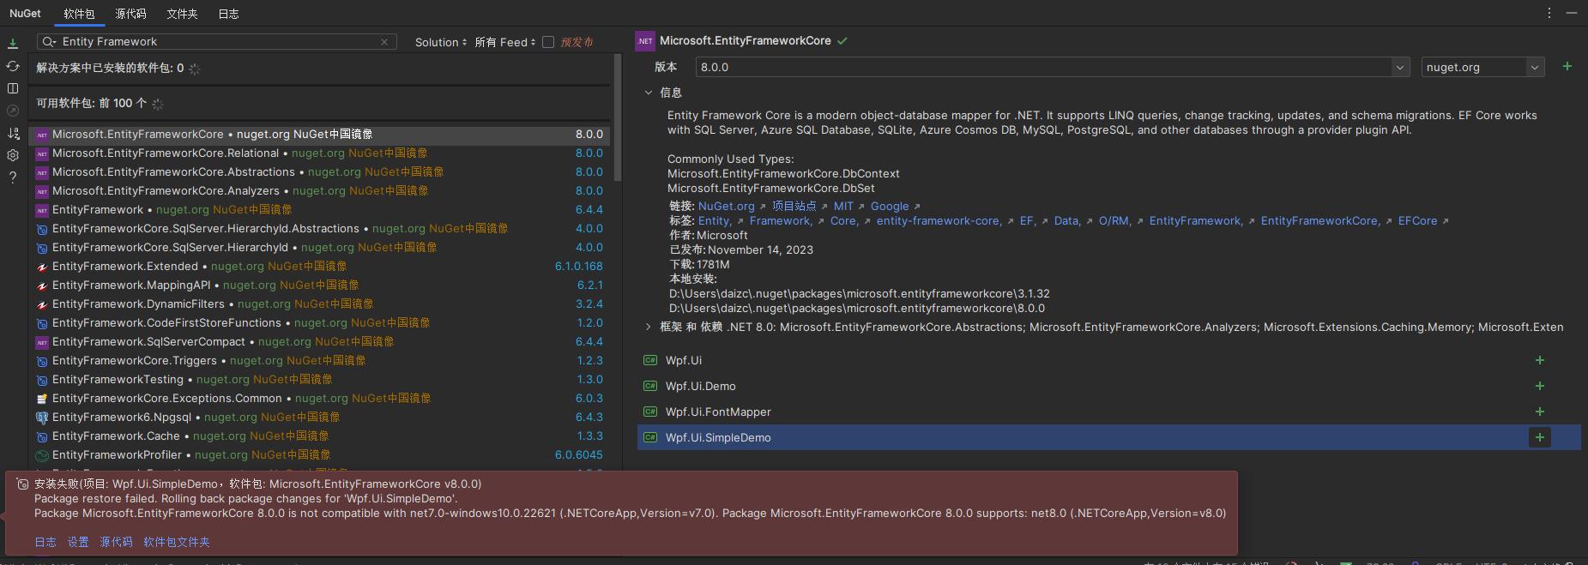
Task: Expand the 框架 和 依赖 section
Action: point(649,327)
